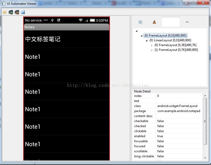Close the UI Automator Viewer window

click(x=203, y=3)
